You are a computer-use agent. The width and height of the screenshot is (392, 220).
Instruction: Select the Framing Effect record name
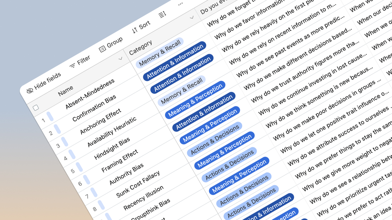point(119,161)
